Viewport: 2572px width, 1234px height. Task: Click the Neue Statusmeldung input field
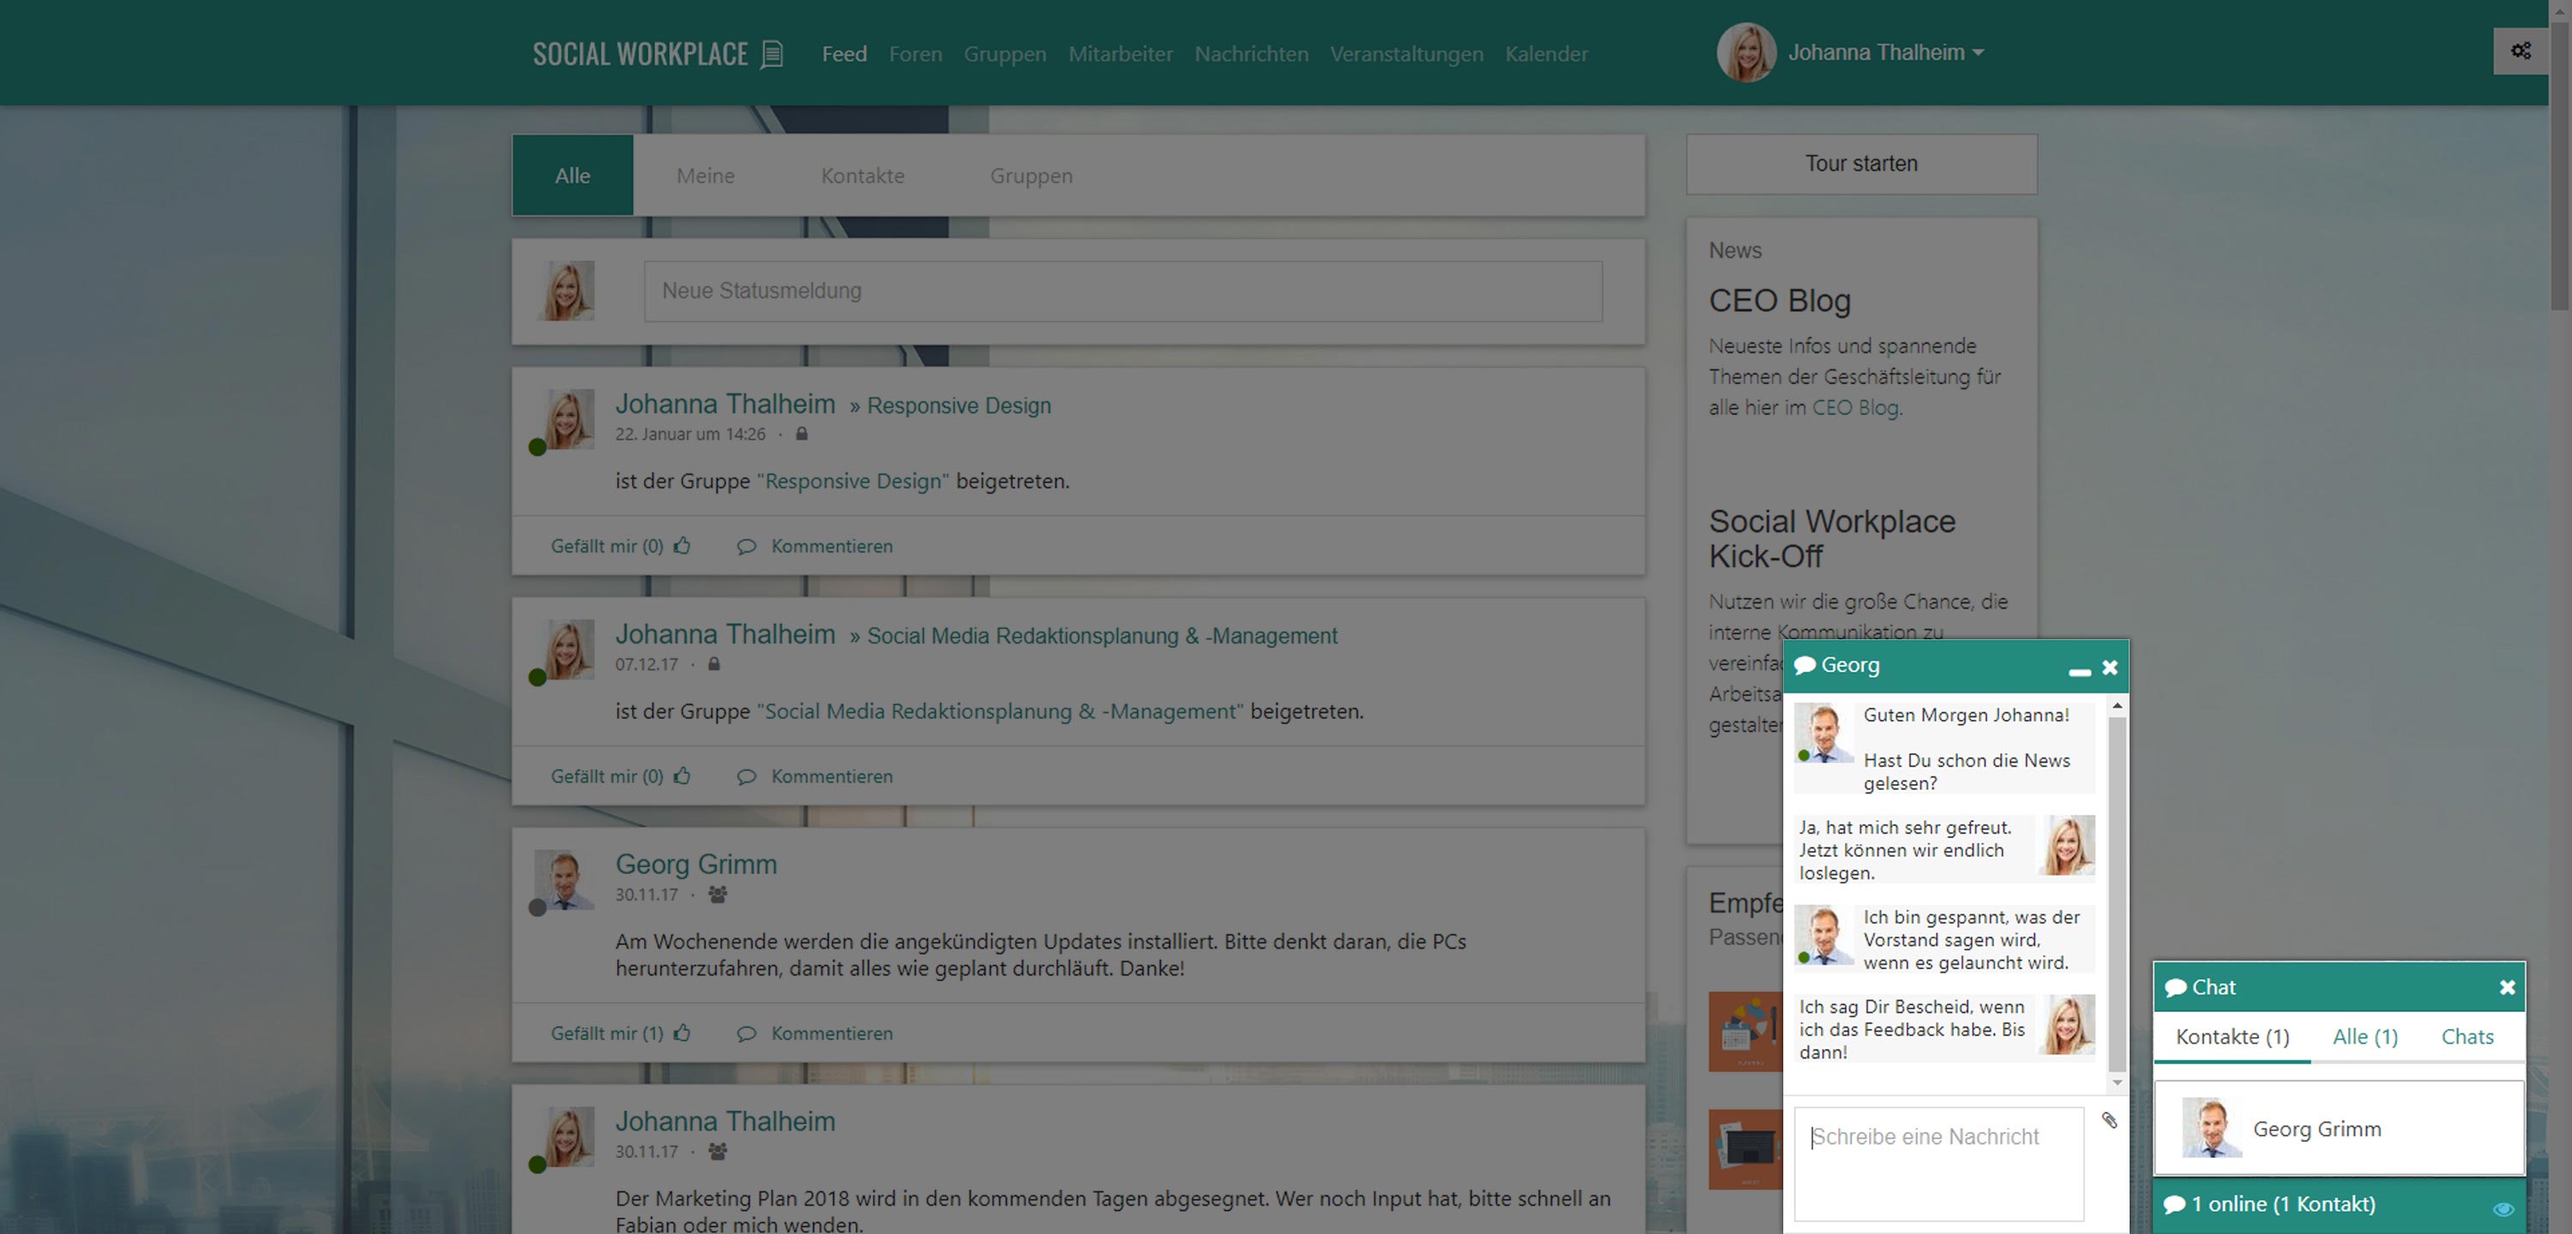[x=1122, y=291]
